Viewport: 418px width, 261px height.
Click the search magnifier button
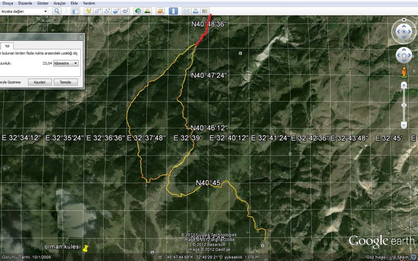[57, 11]
